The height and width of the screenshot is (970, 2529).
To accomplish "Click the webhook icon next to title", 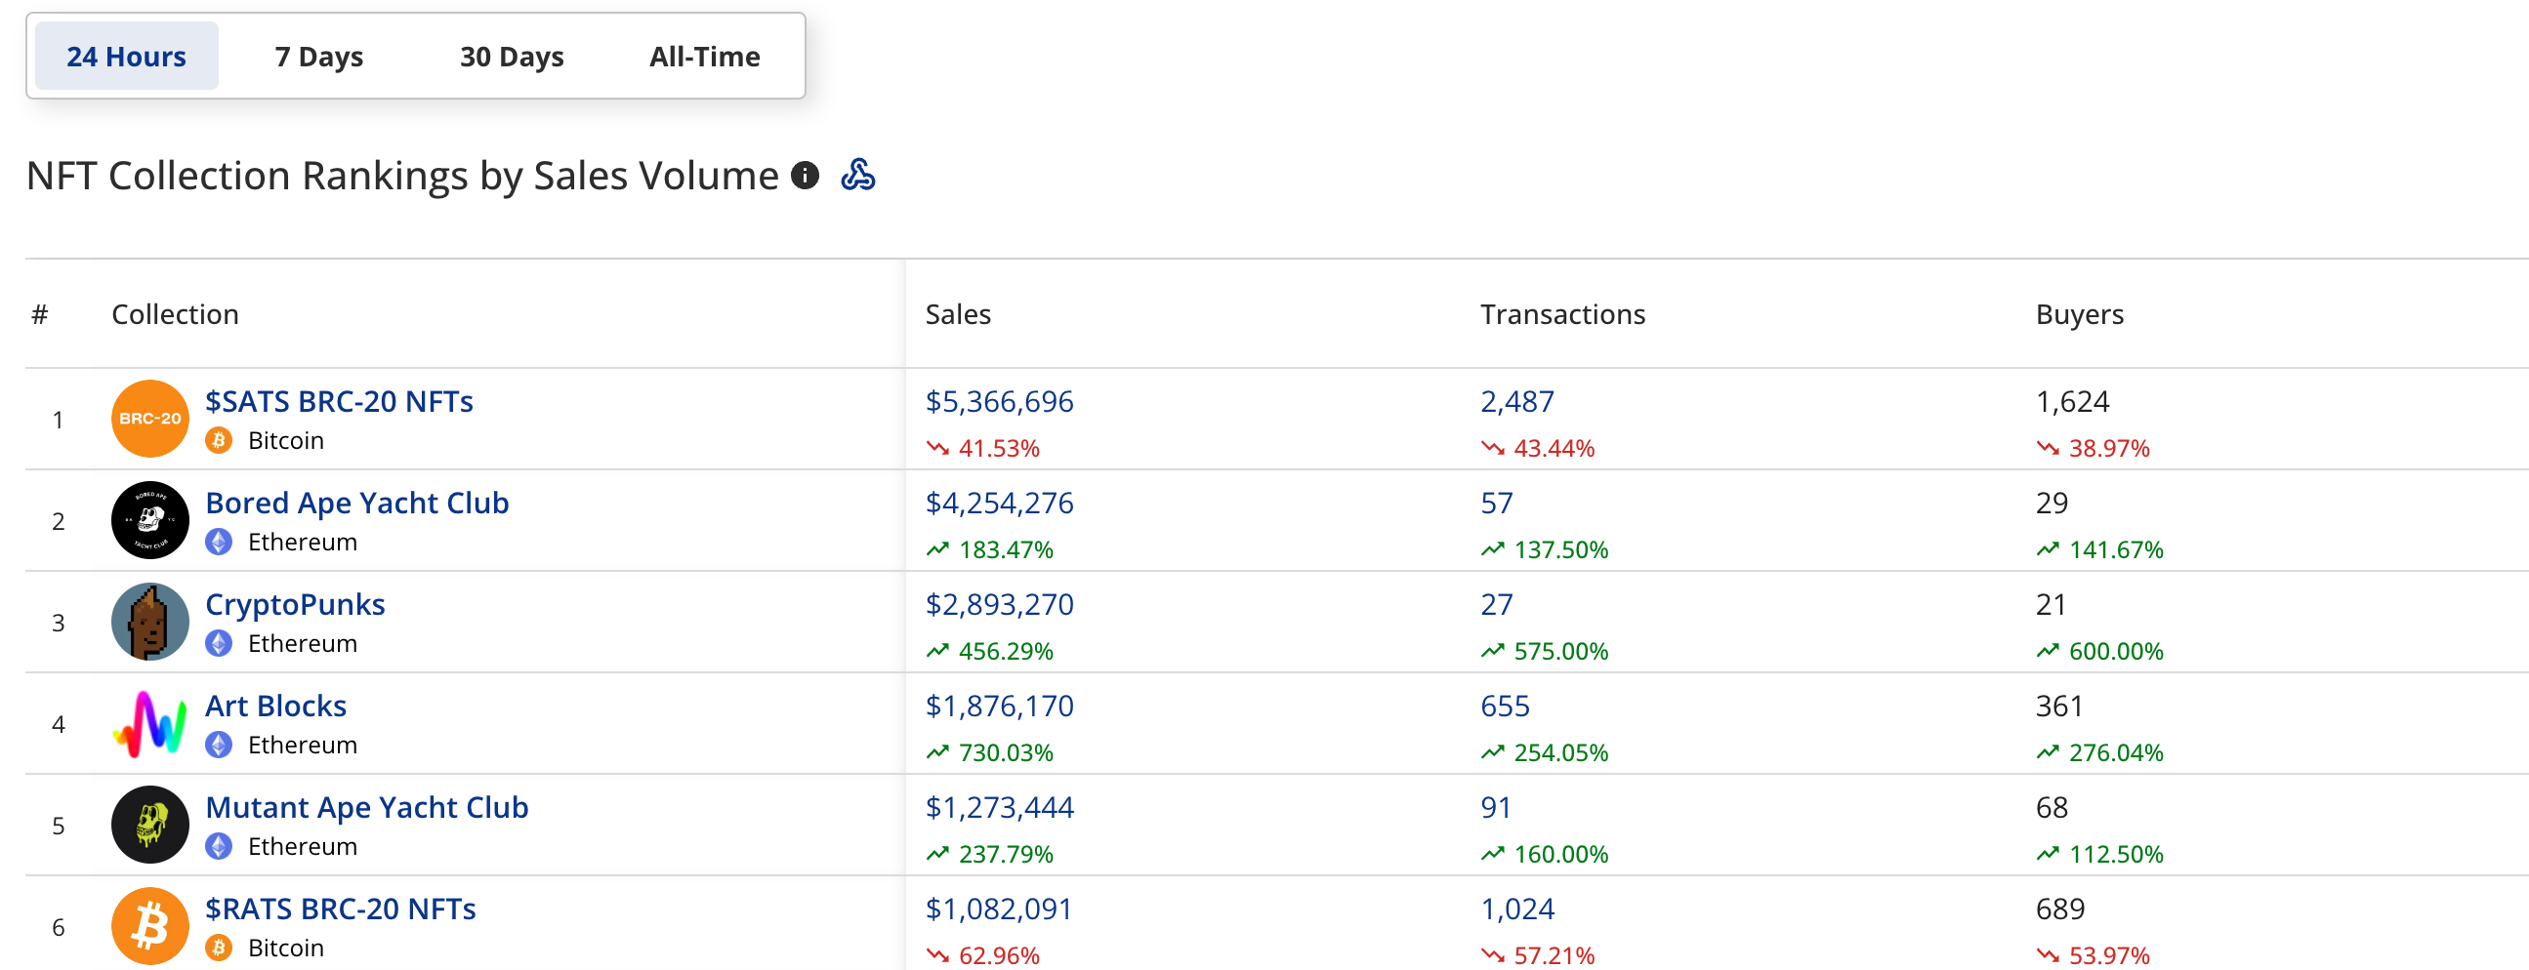I will (857, 176).
